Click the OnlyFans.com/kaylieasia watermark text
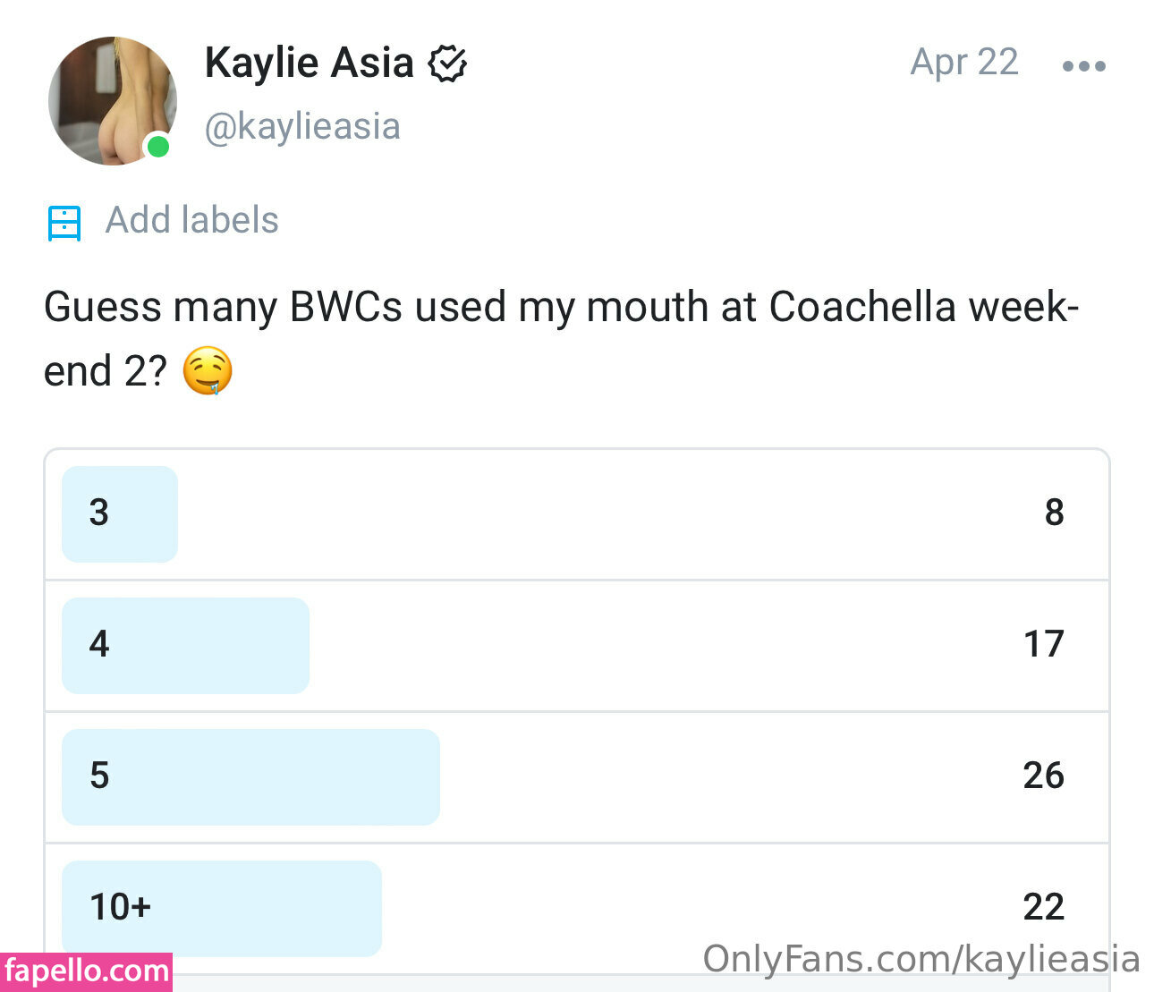 pyautogui.click(x=921, y=959)
